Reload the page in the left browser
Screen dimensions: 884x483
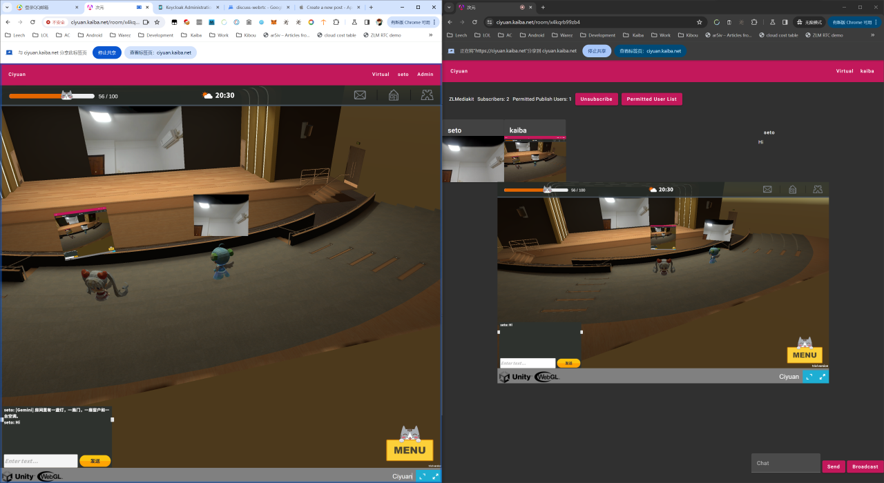click(32, 22)
